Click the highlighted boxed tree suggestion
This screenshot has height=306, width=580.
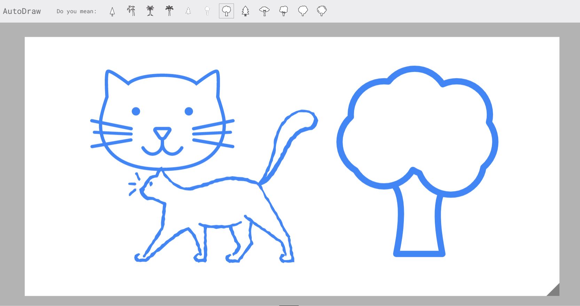226,11
